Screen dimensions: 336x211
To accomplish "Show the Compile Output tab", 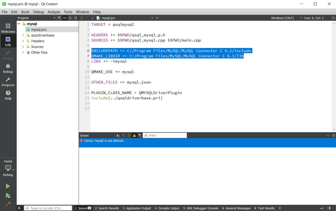I will point(167,208).
